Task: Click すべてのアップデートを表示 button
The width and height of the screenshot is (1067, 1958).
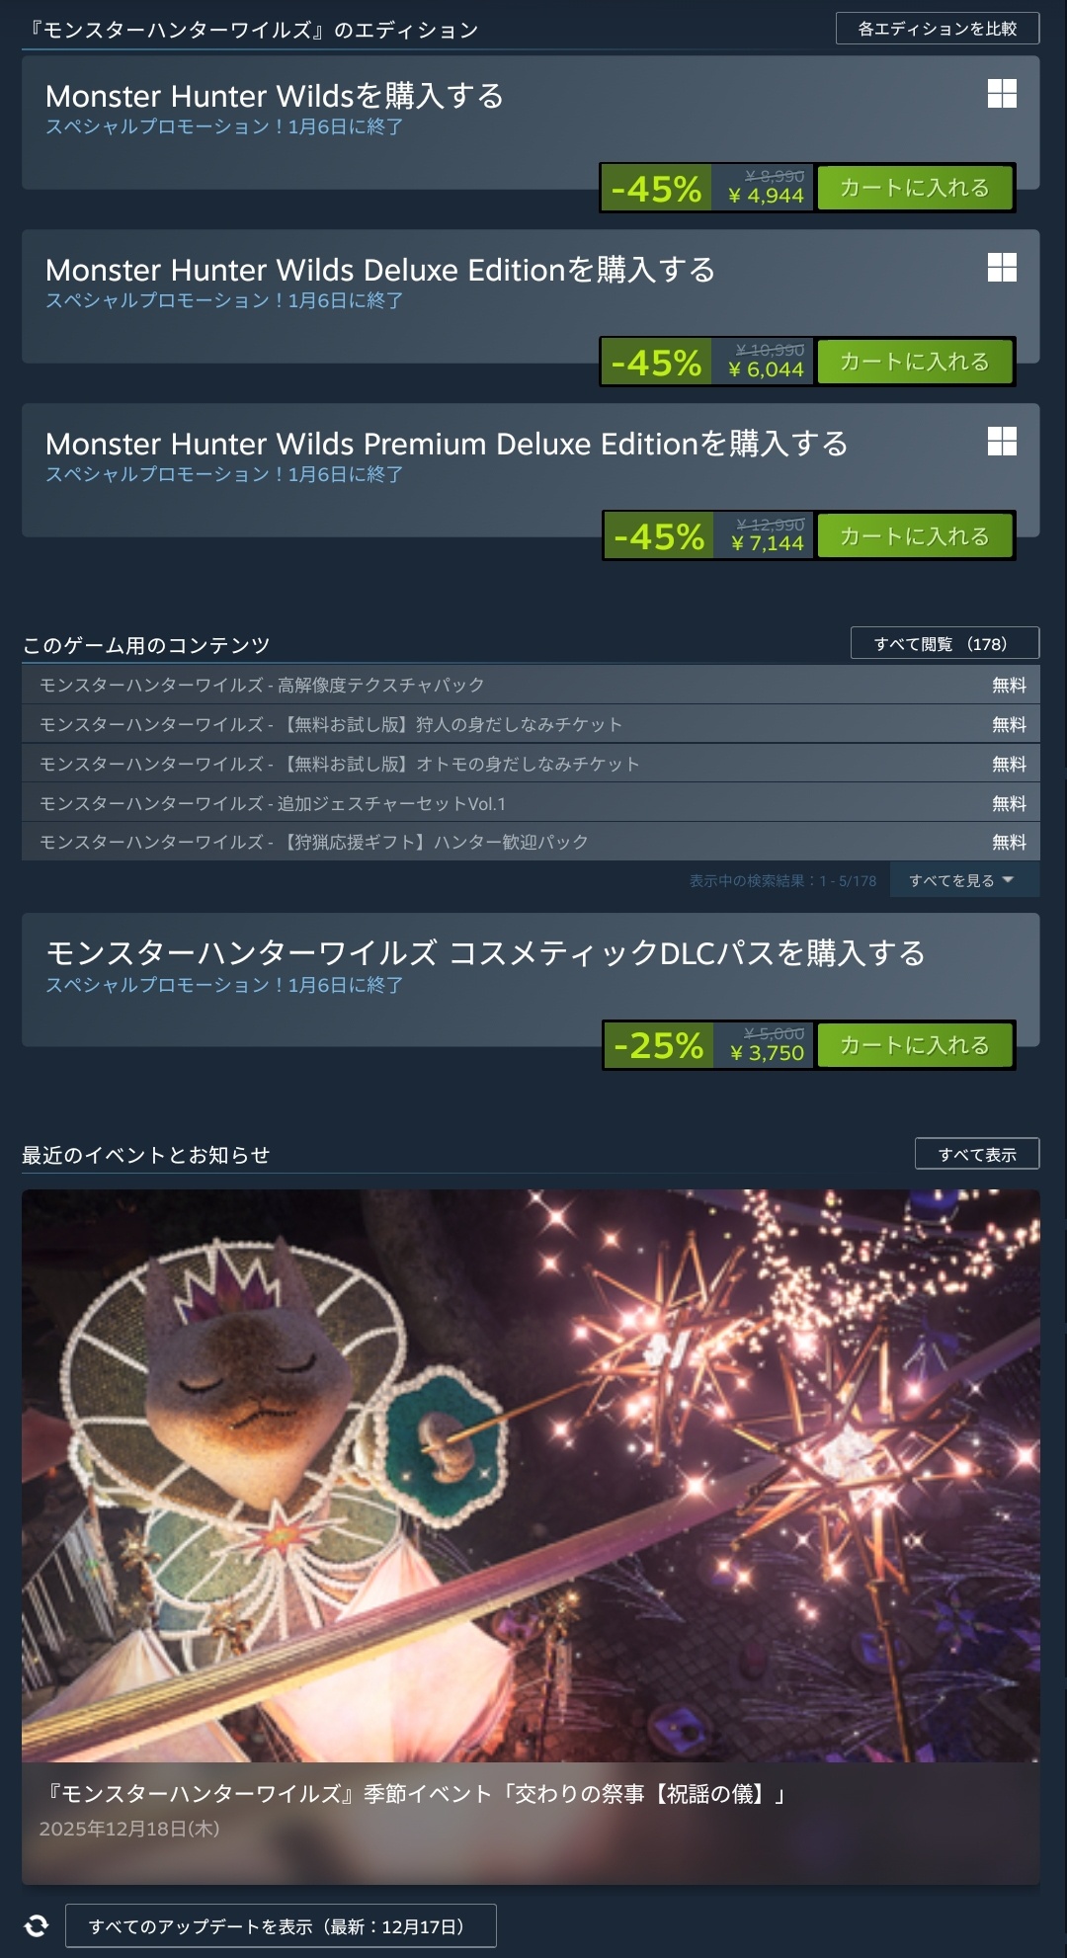Action: click(281, 1925)
